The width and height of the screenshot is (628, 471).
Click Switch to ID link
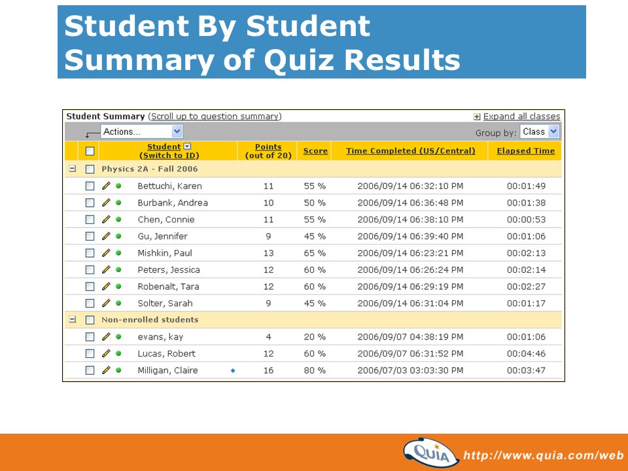(x=169, y=156)
